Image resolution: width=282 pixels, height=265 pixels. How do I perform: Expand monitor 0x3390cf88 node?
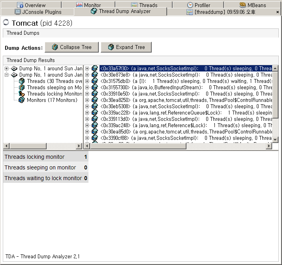tap(87, 138)
